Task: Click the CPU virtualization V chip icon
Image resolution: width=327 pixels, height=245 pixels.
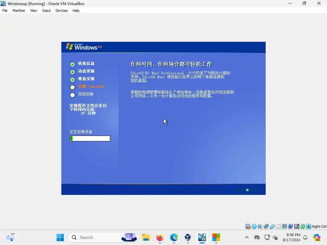Action: 297,226
